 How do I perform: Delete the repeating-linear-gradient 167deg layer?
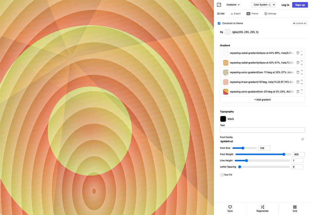point(298,82)
